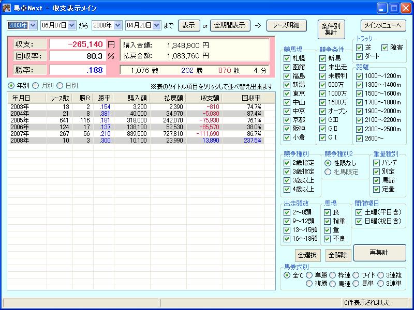Choose 牝馬限定 race type option
This screenshot has width=414, height=310.
coord(328,172)
